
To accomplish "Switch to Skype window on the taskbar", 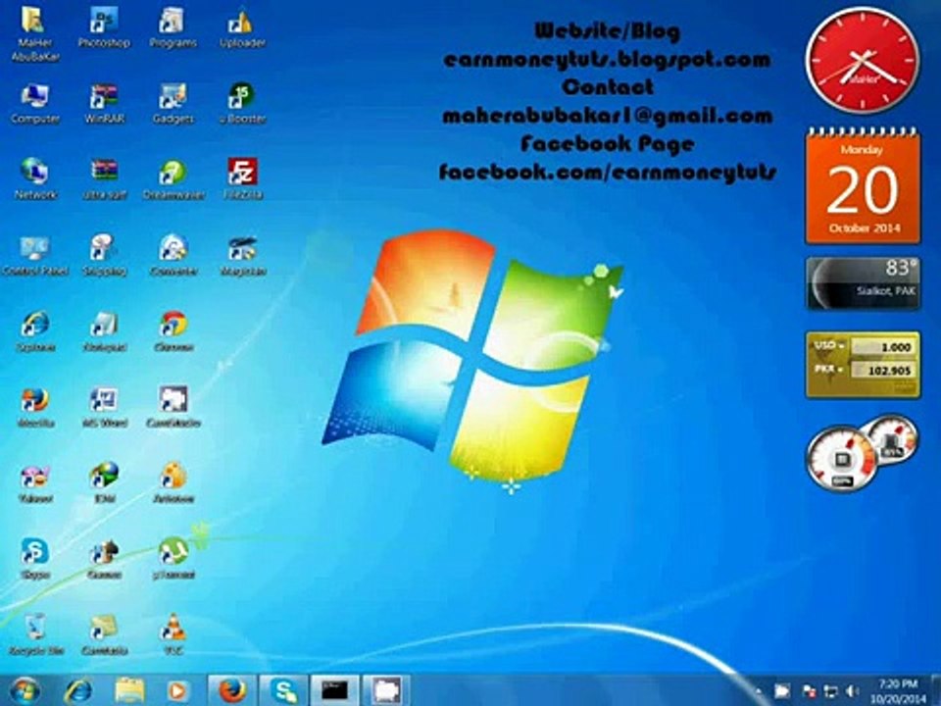I will tap(283, 690).
